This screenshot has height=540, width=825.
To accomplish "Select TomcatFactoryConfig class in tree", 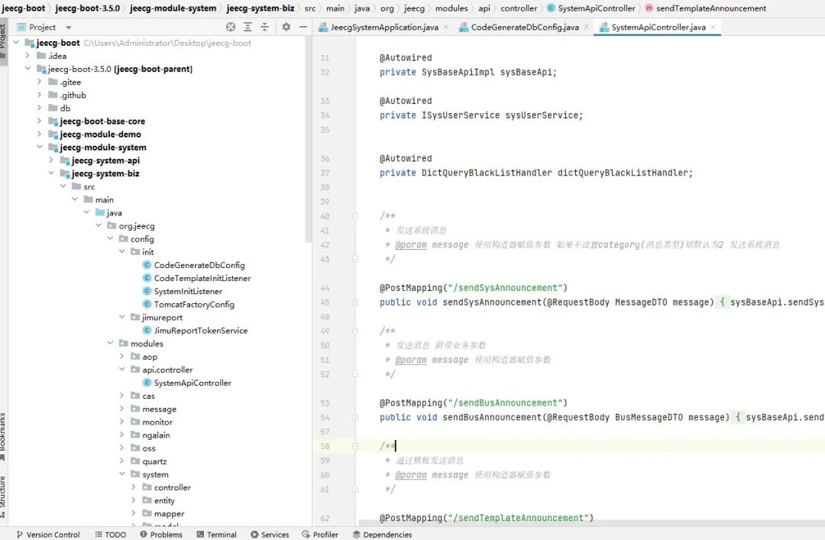I will 193,304.
